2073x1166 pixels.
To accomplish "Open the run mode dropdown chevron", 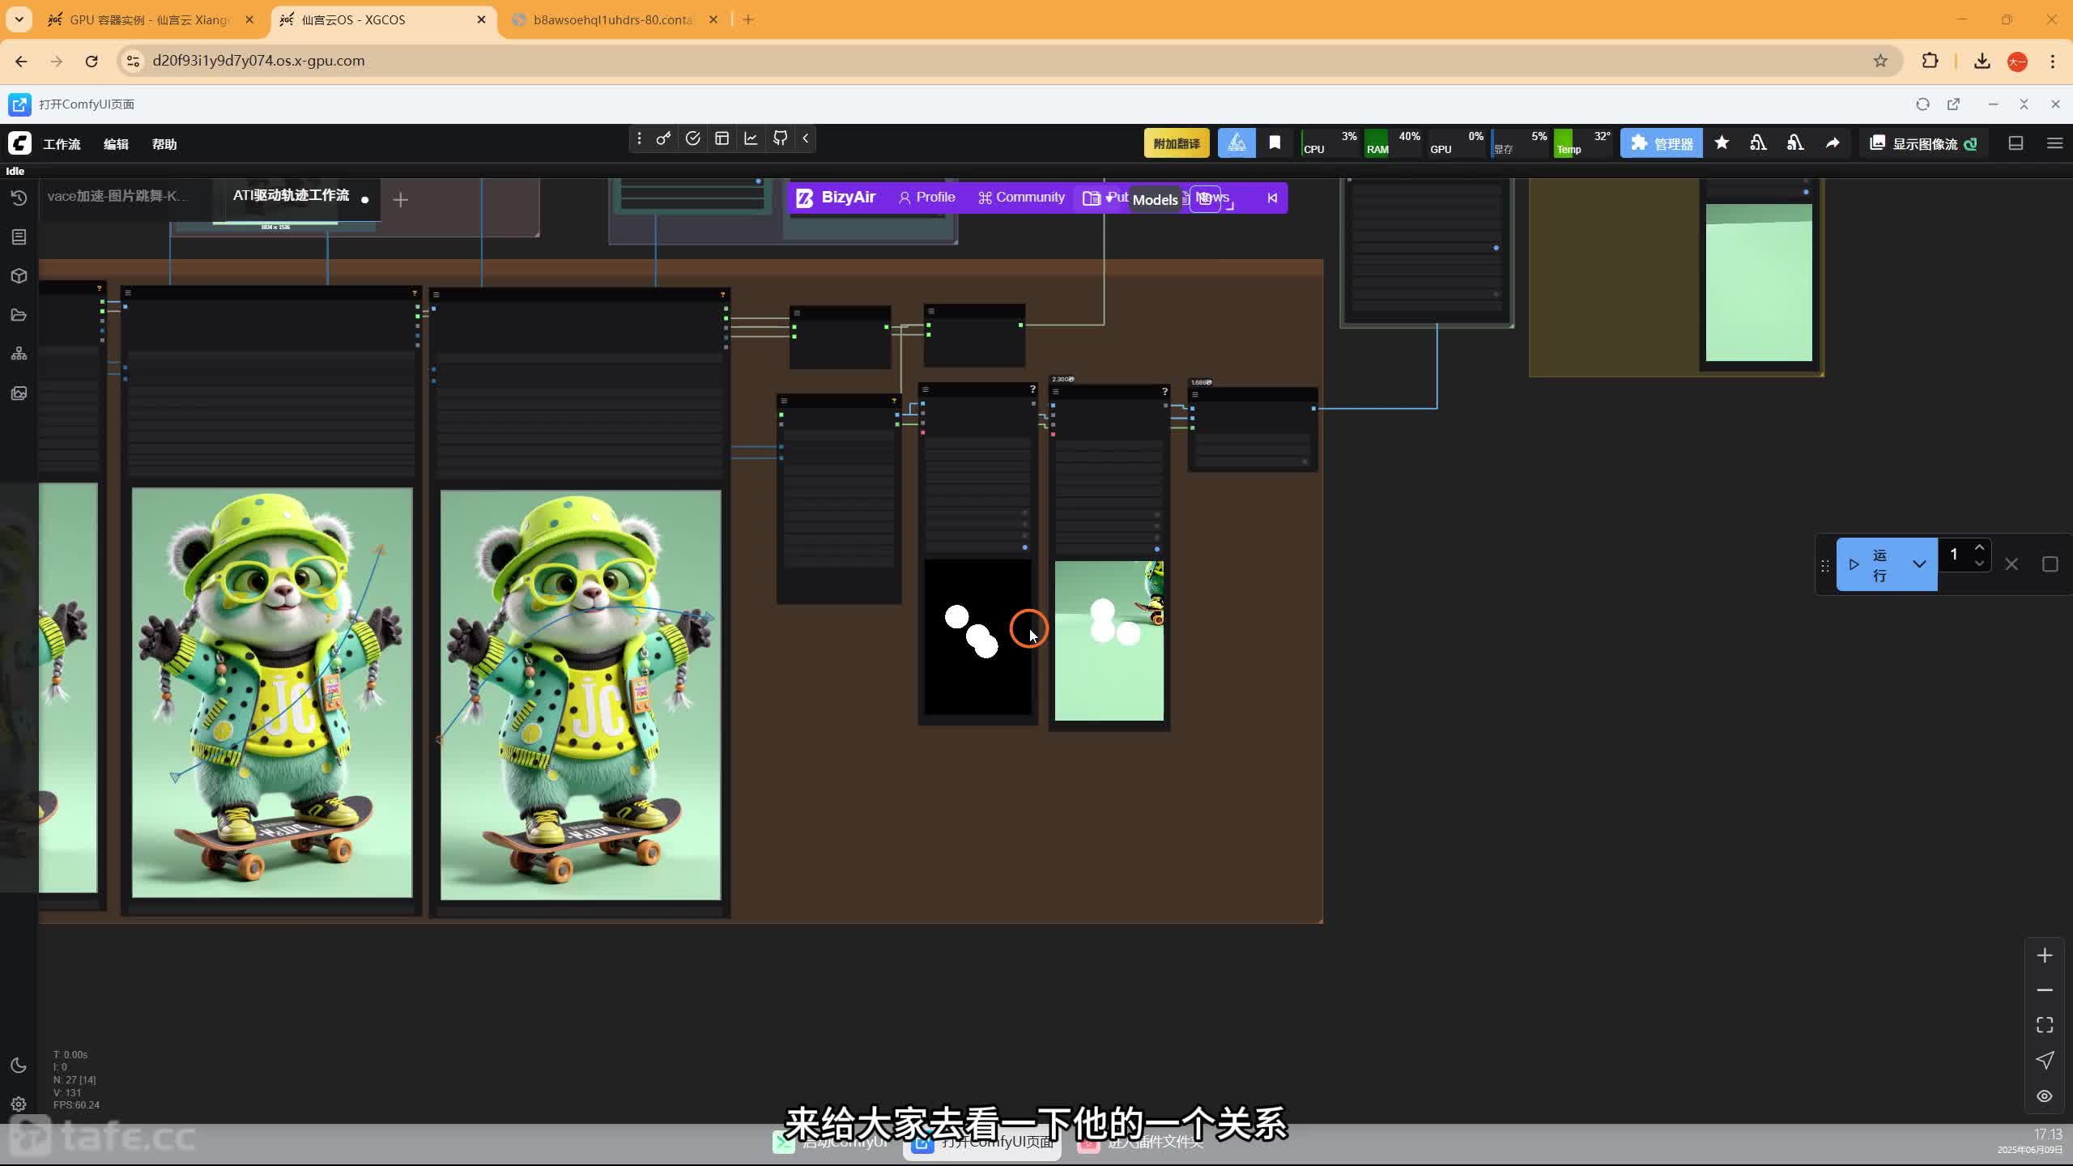I will tap(1919, 564).
